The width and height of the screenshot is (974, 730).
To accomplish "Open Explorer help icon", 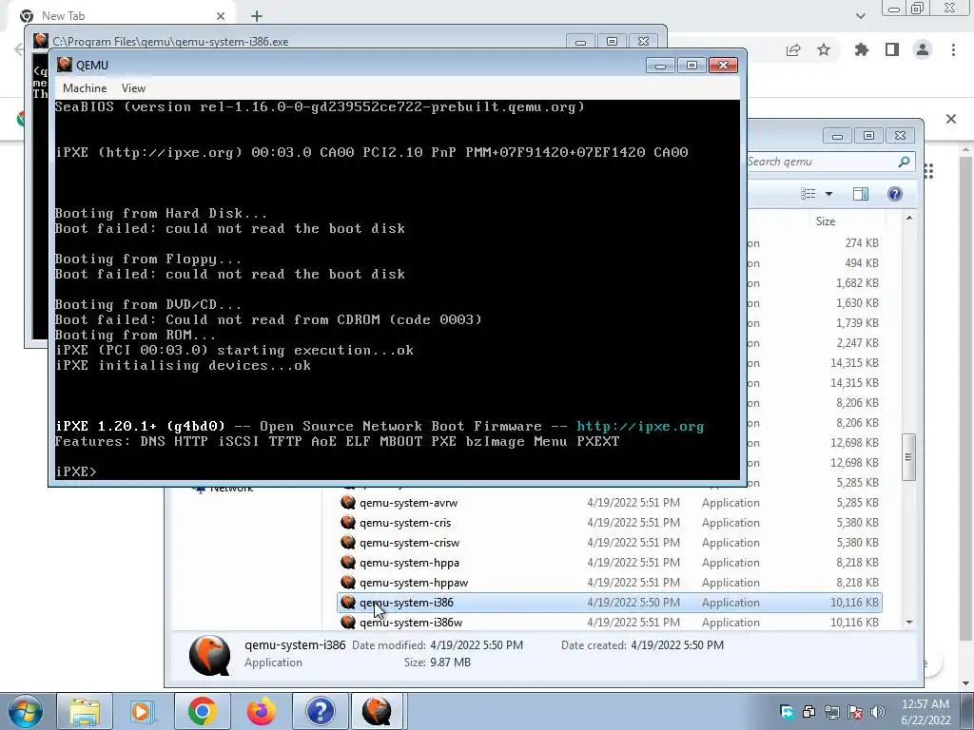I will [x=894, y=194].
